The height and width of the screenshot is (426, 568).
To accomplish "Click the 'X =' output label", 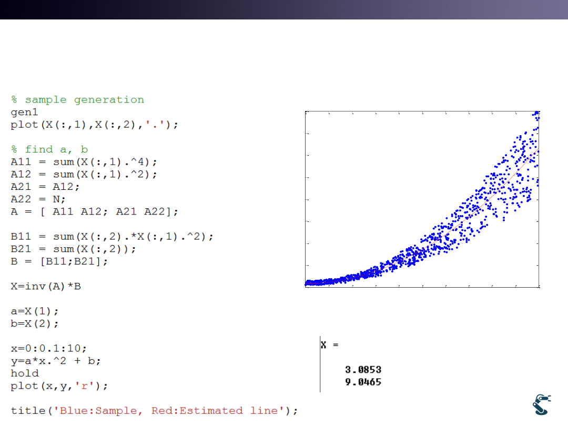I will tap(330, 345).
